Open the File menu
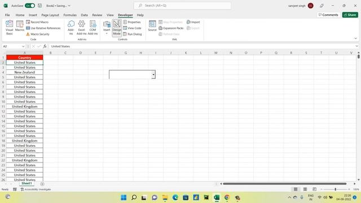Screen dimensions: 361x203 pyautogui.click(x=7, y=15)
